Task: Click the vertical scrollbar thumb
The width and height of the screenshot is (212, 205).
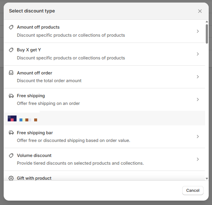Action: point(207,34)
